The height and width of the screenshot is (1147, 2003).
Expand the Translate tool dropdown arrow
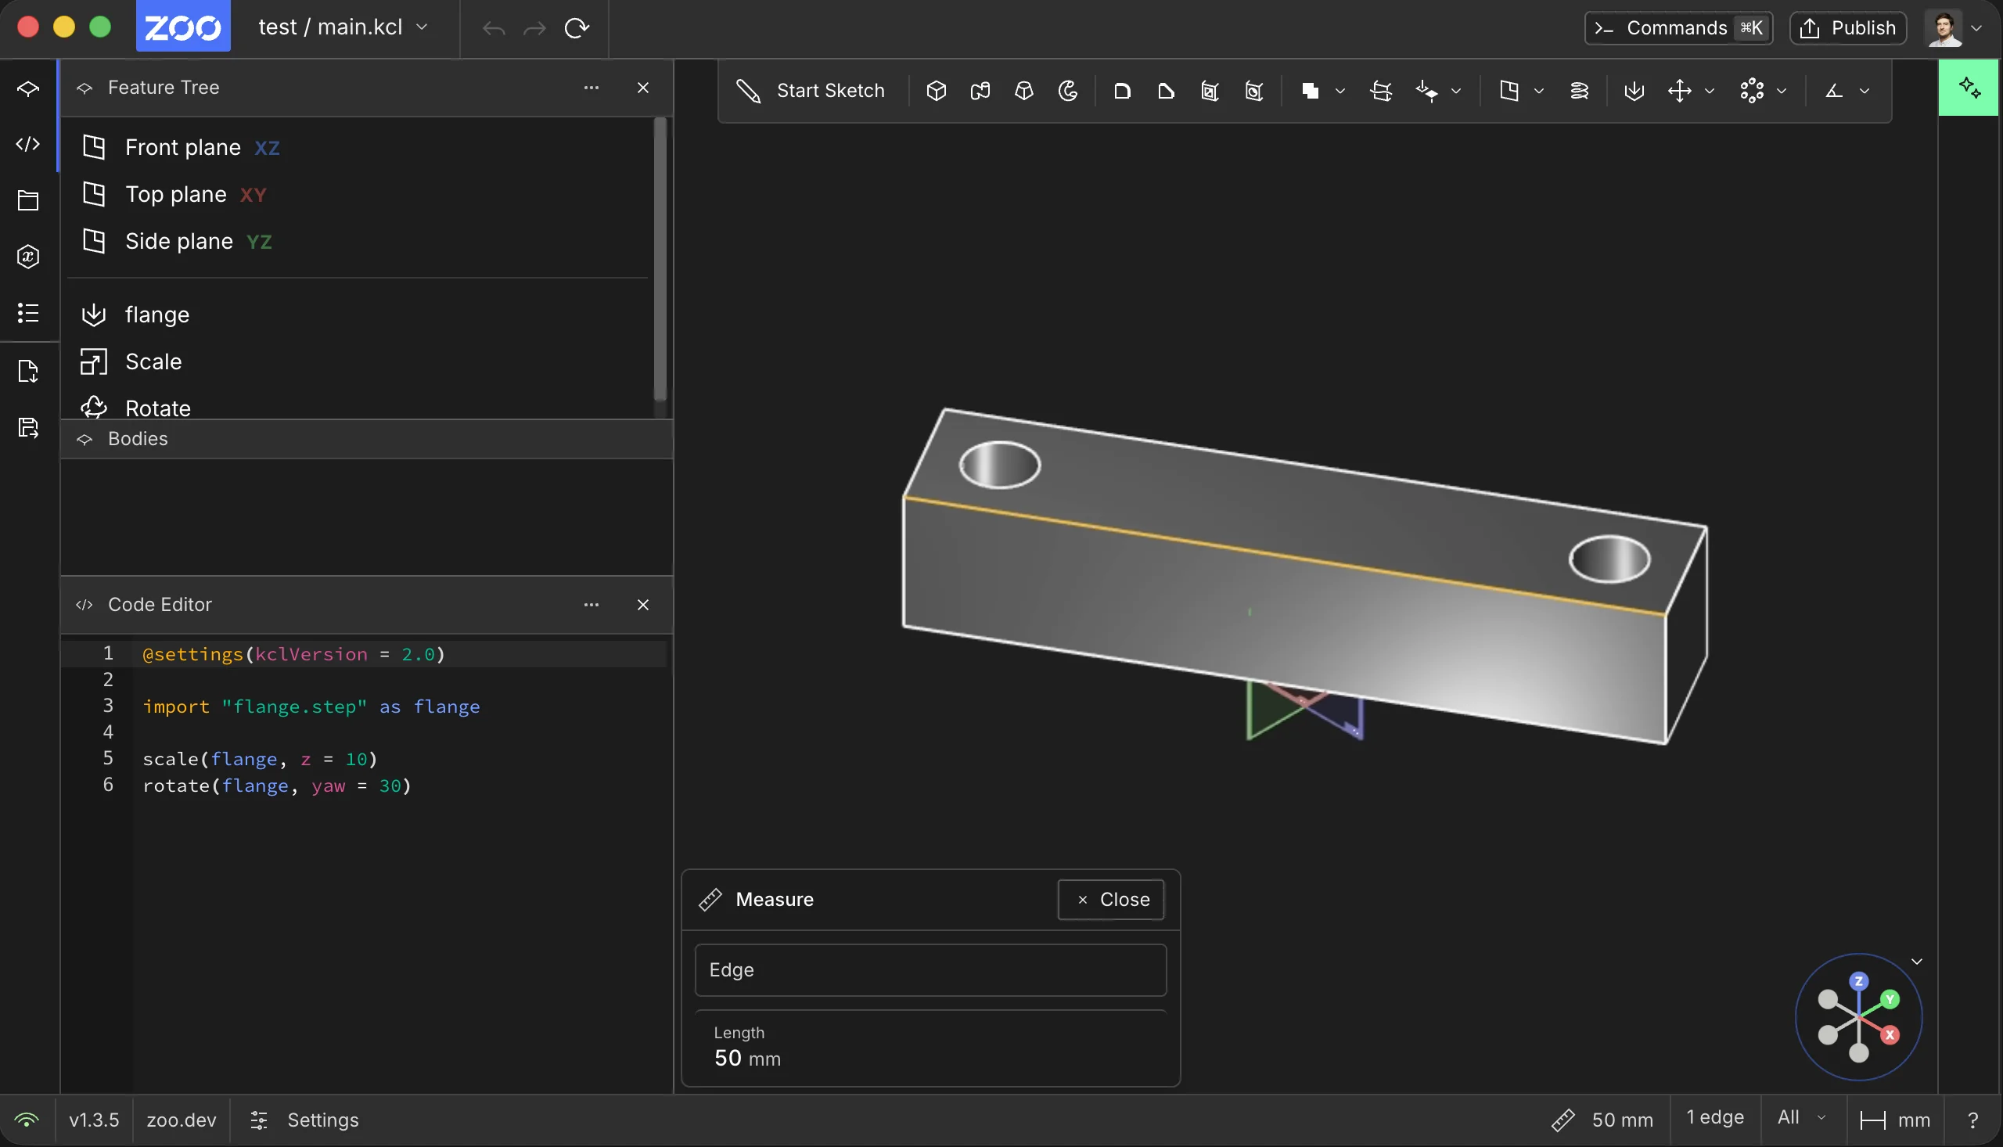(x=1710, y=91)
